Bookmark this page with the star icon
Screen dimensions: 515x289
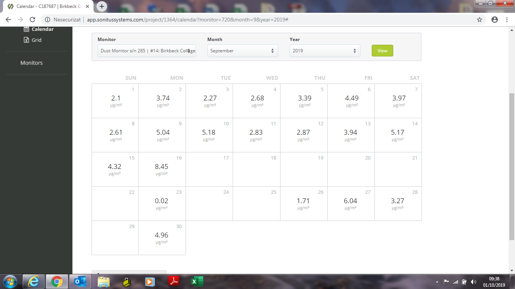(x=480, y=20)
